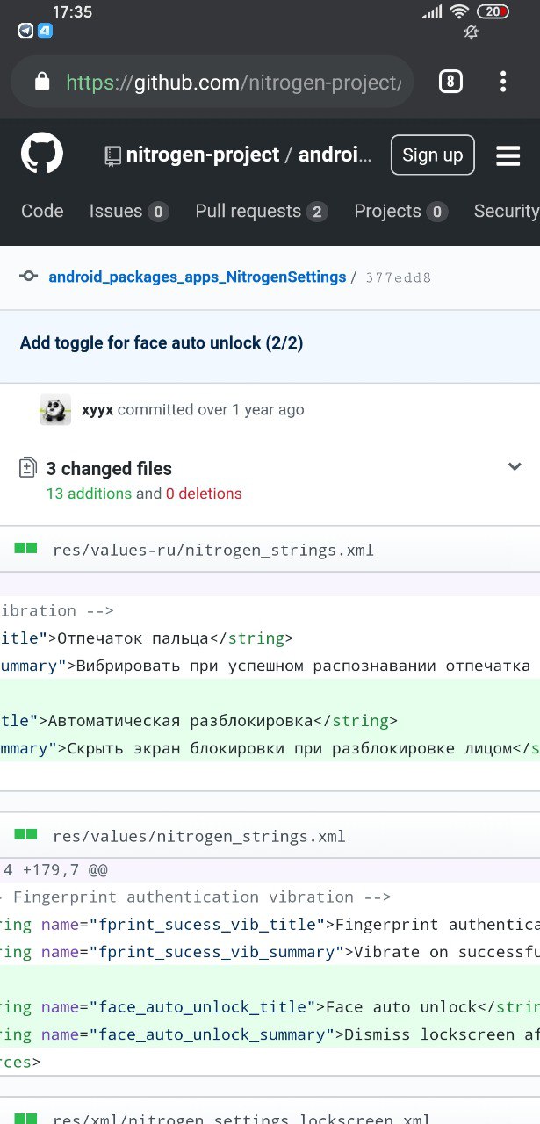The image size is (540, 1124).
Task: Click the changed files diff icon
Action: (x=28, y=468)
